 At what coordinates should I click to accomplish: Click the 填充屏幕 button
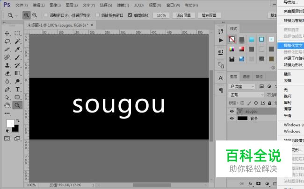209,15
